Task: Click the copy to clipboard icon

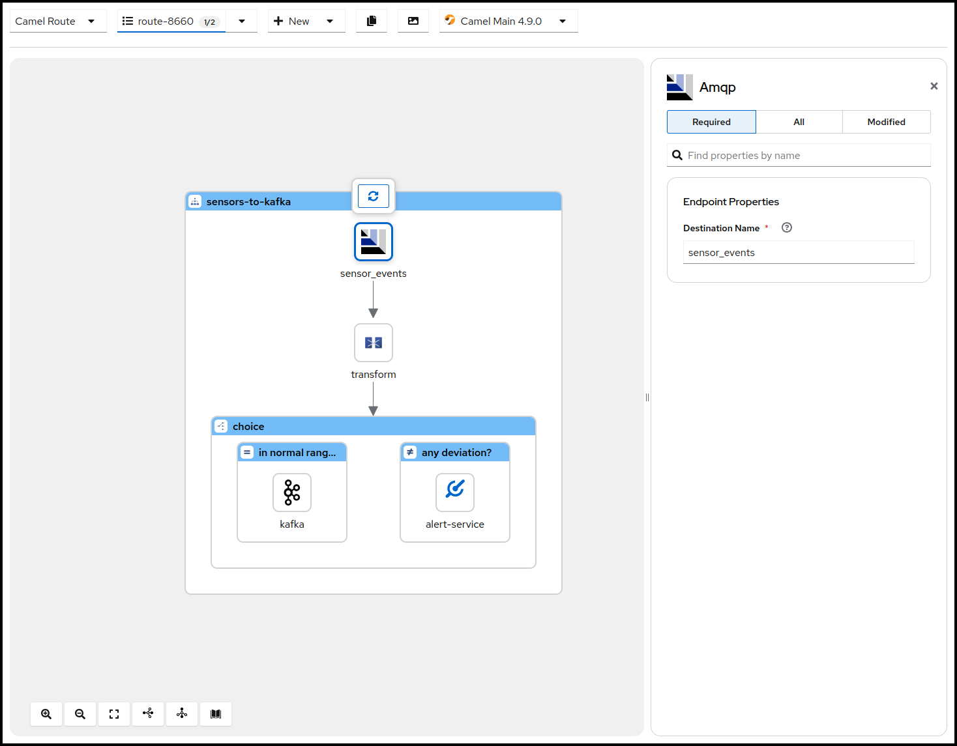Action: [372, 21]
